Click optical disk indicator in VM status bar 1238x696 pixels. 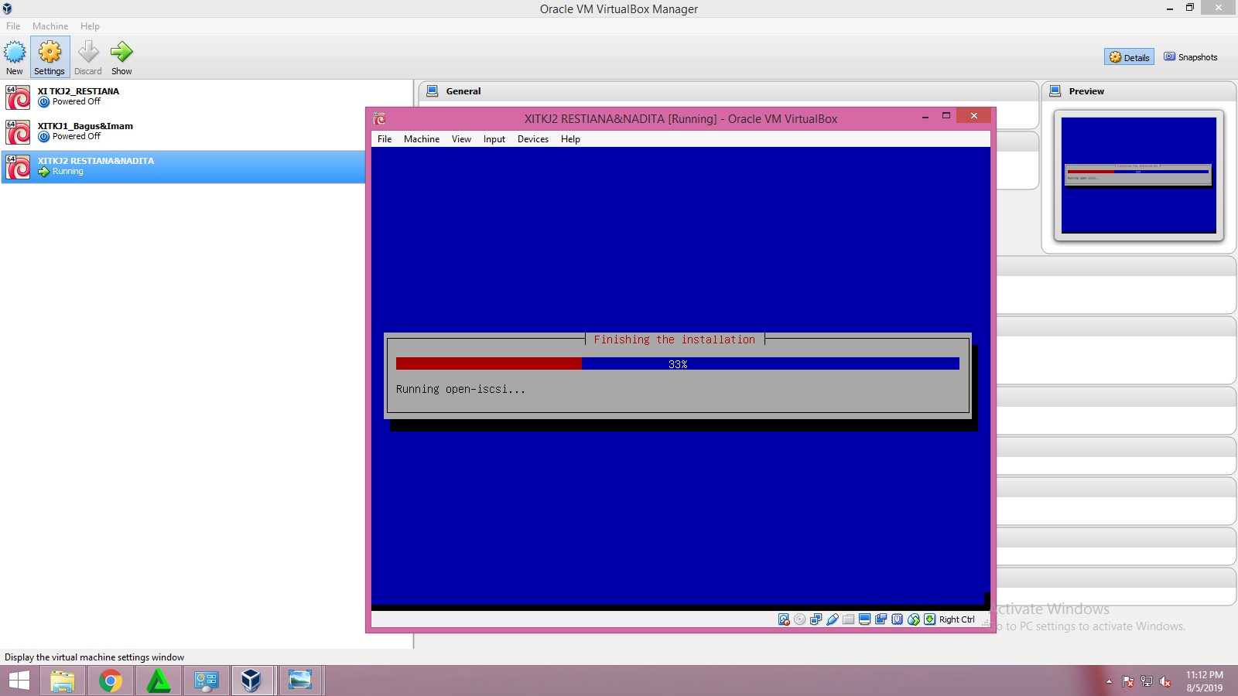800,619
